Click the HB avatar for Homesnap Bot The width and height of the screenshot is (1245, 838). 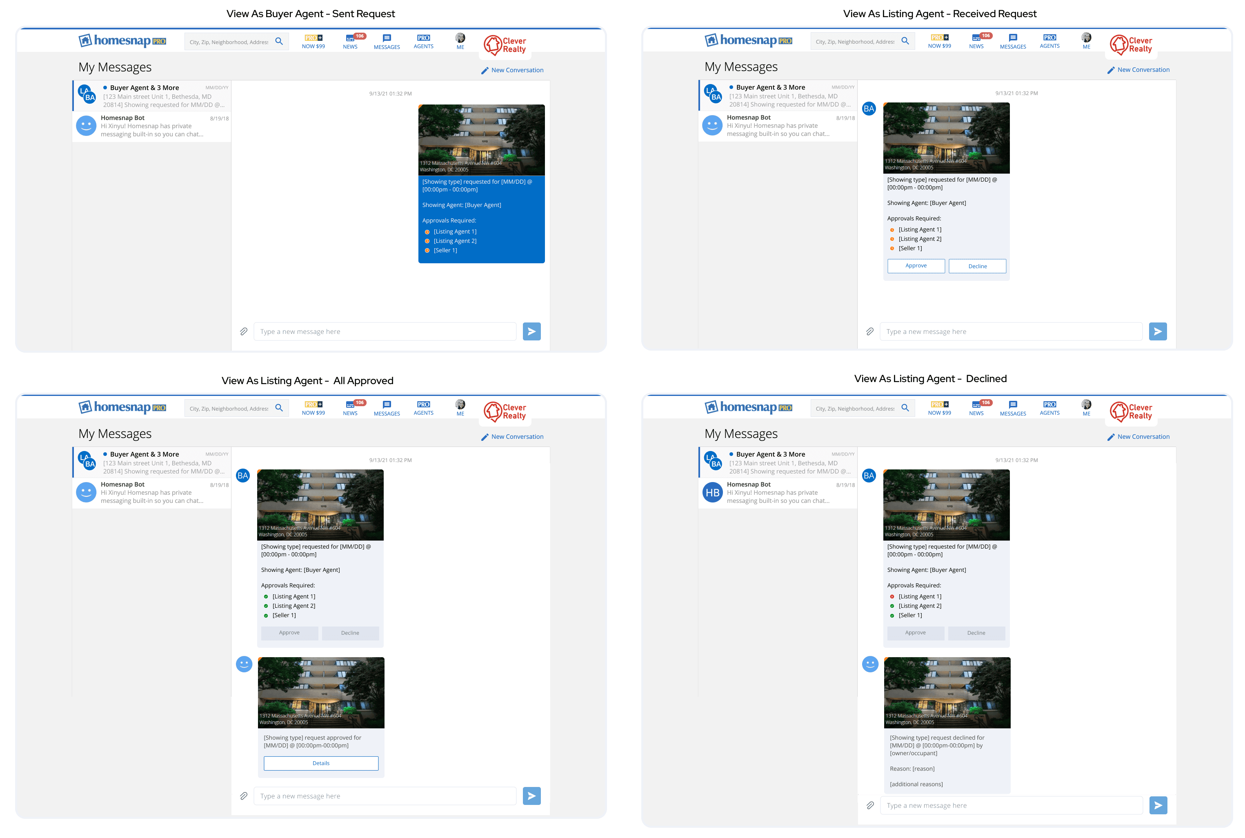pyautogui.click(x=712, y=493)
